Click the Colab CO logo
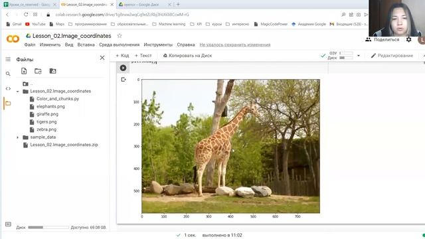 tap(13, 39)
